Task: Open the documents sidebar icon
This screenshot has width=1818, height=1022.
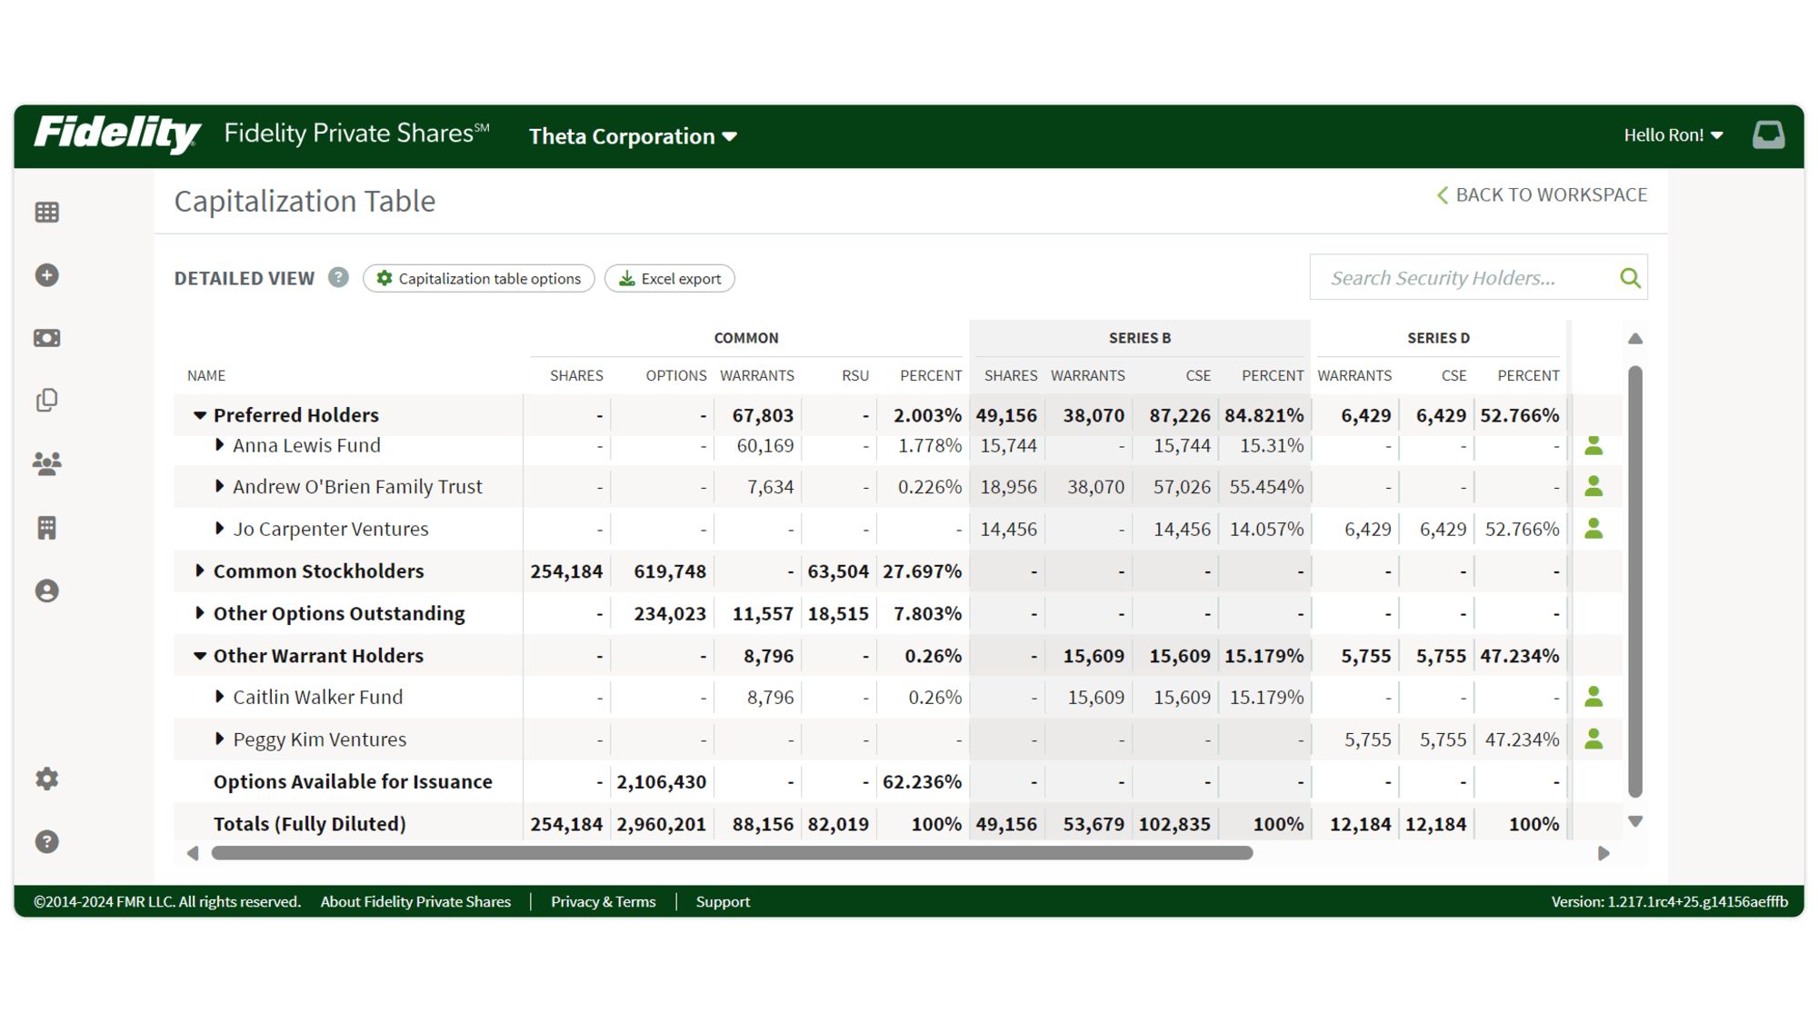Action: [46, 400]
